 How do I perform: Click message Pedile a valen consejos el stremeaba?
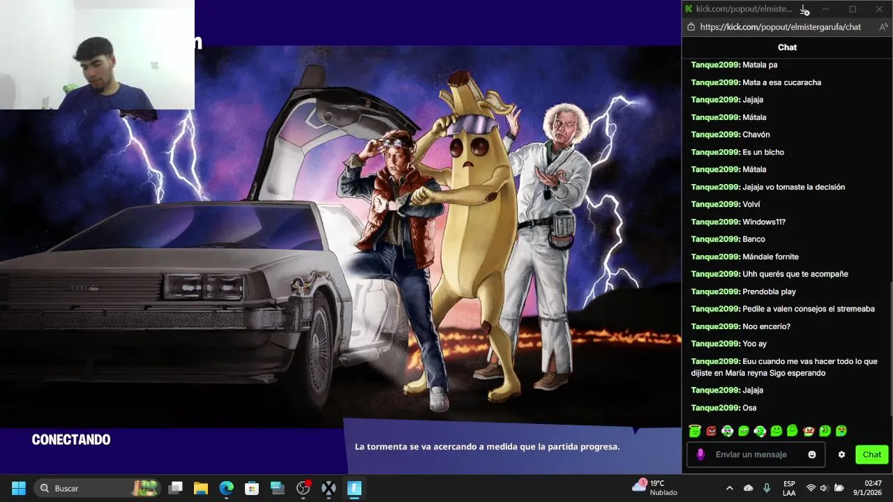809,309
